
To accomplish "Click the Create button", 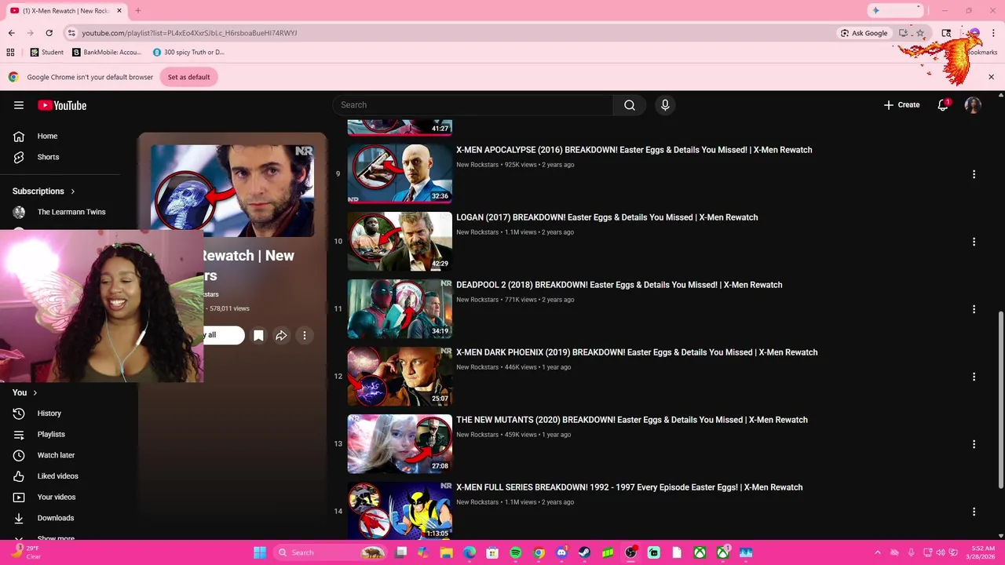I will click(901, 105).
